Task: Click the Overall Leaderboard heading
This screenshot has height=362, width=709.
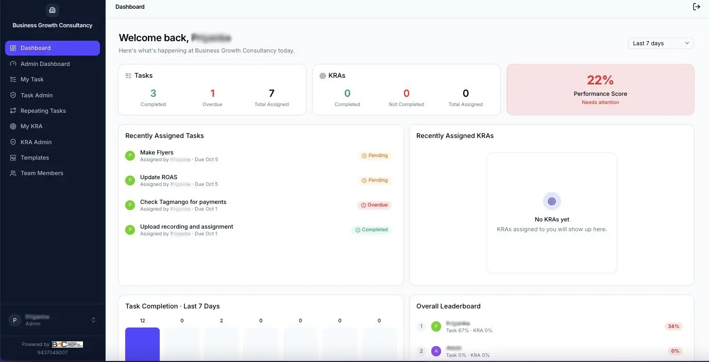Action: [x=448, y=306]
